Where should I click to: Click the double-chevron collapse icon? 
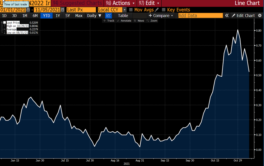[227, 15]
